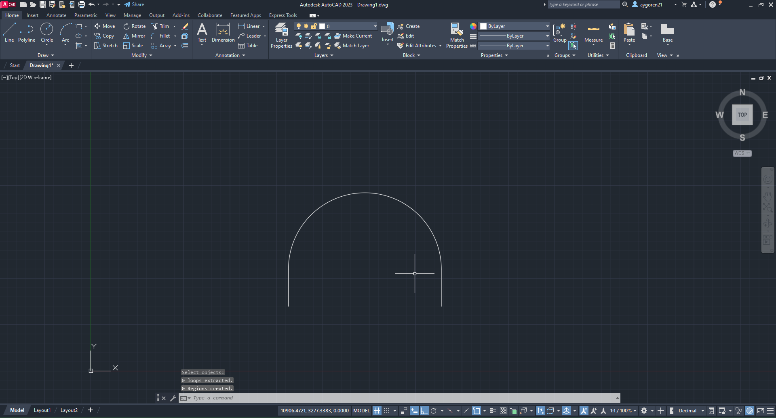Toggle Ortho mode in the status bar
Viewport: 776px width, 418px height.
coord(424,410)
